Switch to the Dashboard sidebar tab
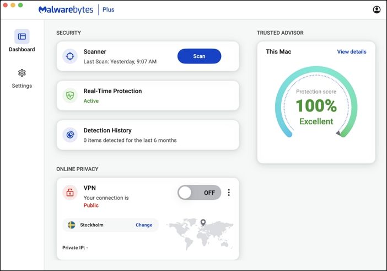 coord(21,41)
